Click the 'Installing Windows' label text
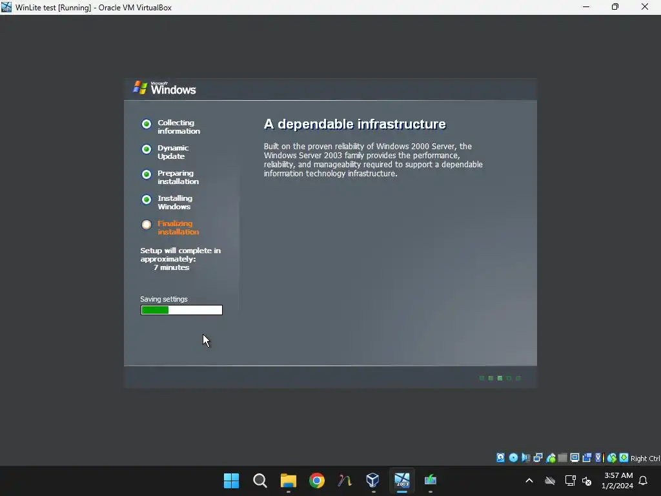Screen dimensions: 661x496 click(x=175, y=202)
